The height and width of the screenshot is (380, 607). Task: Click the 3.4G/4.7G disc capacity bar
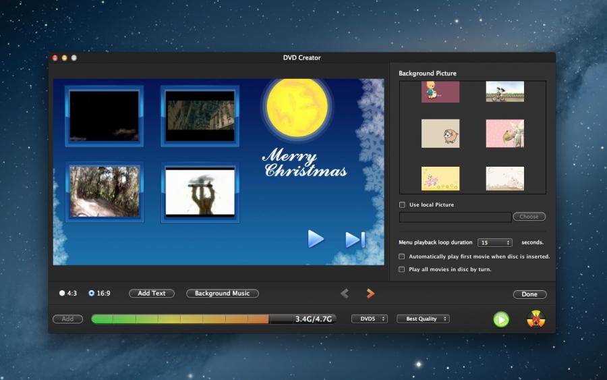tap(214, 319)
